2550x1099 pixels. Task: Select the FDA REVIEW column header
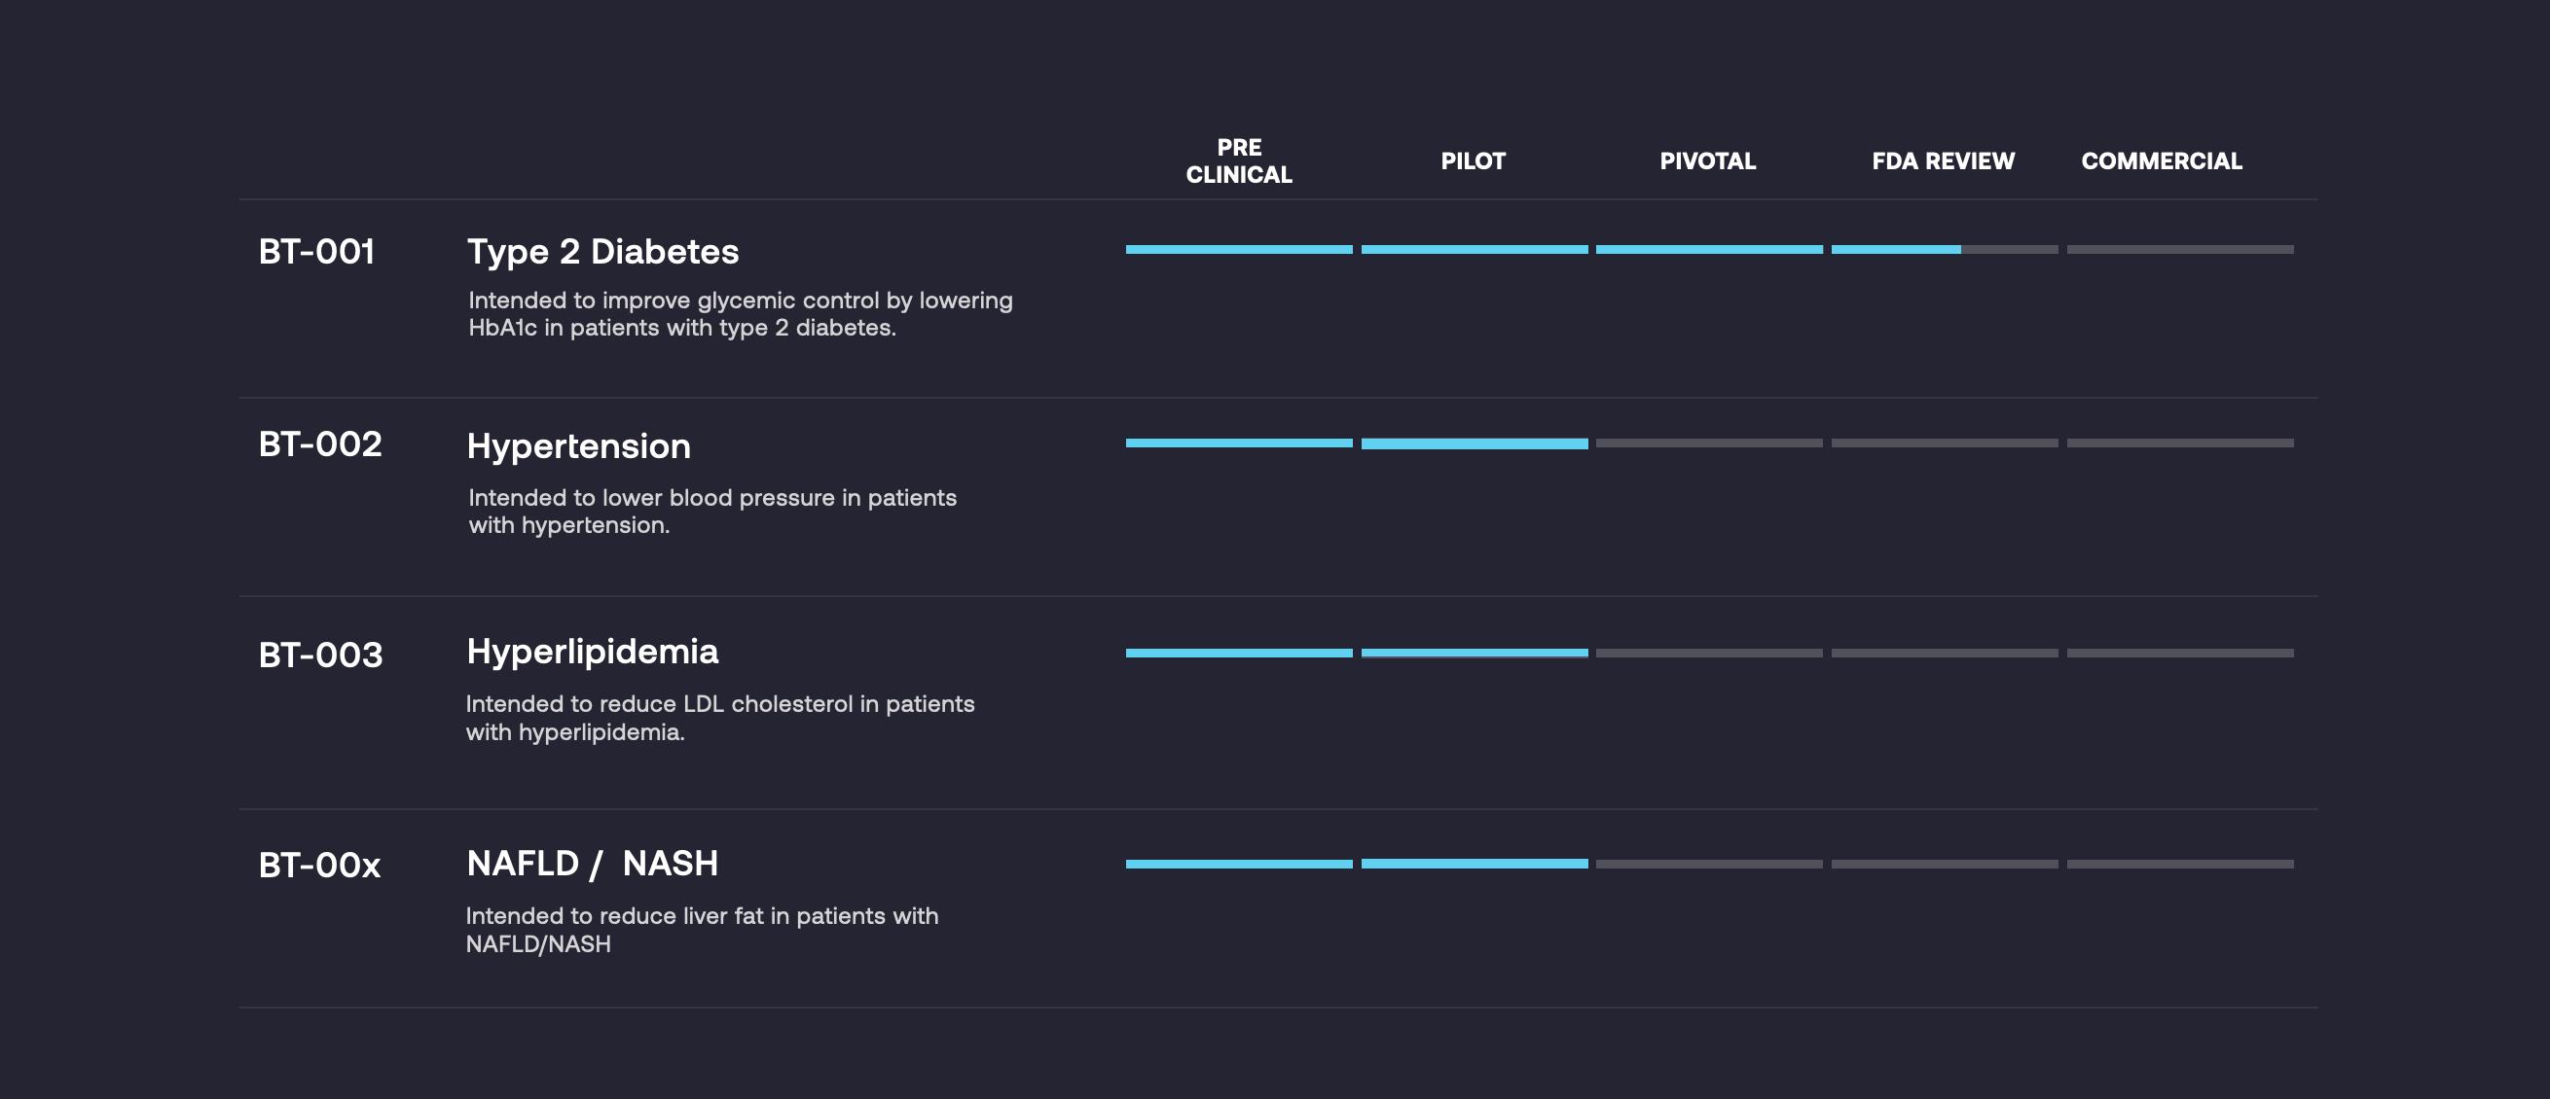(x=1943, y=161)
